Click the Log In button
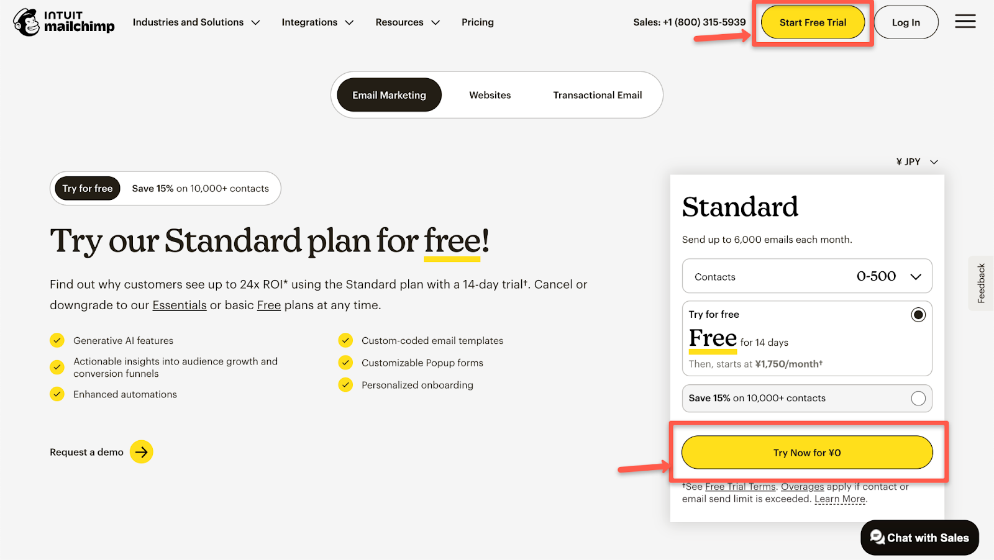 (905, 22)
